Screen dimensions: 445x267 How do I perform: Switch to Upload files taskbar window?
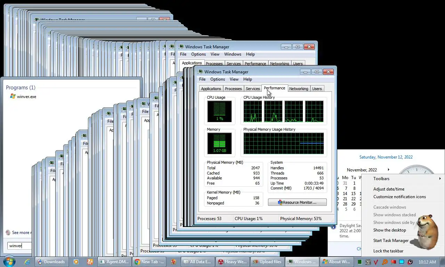267,262
